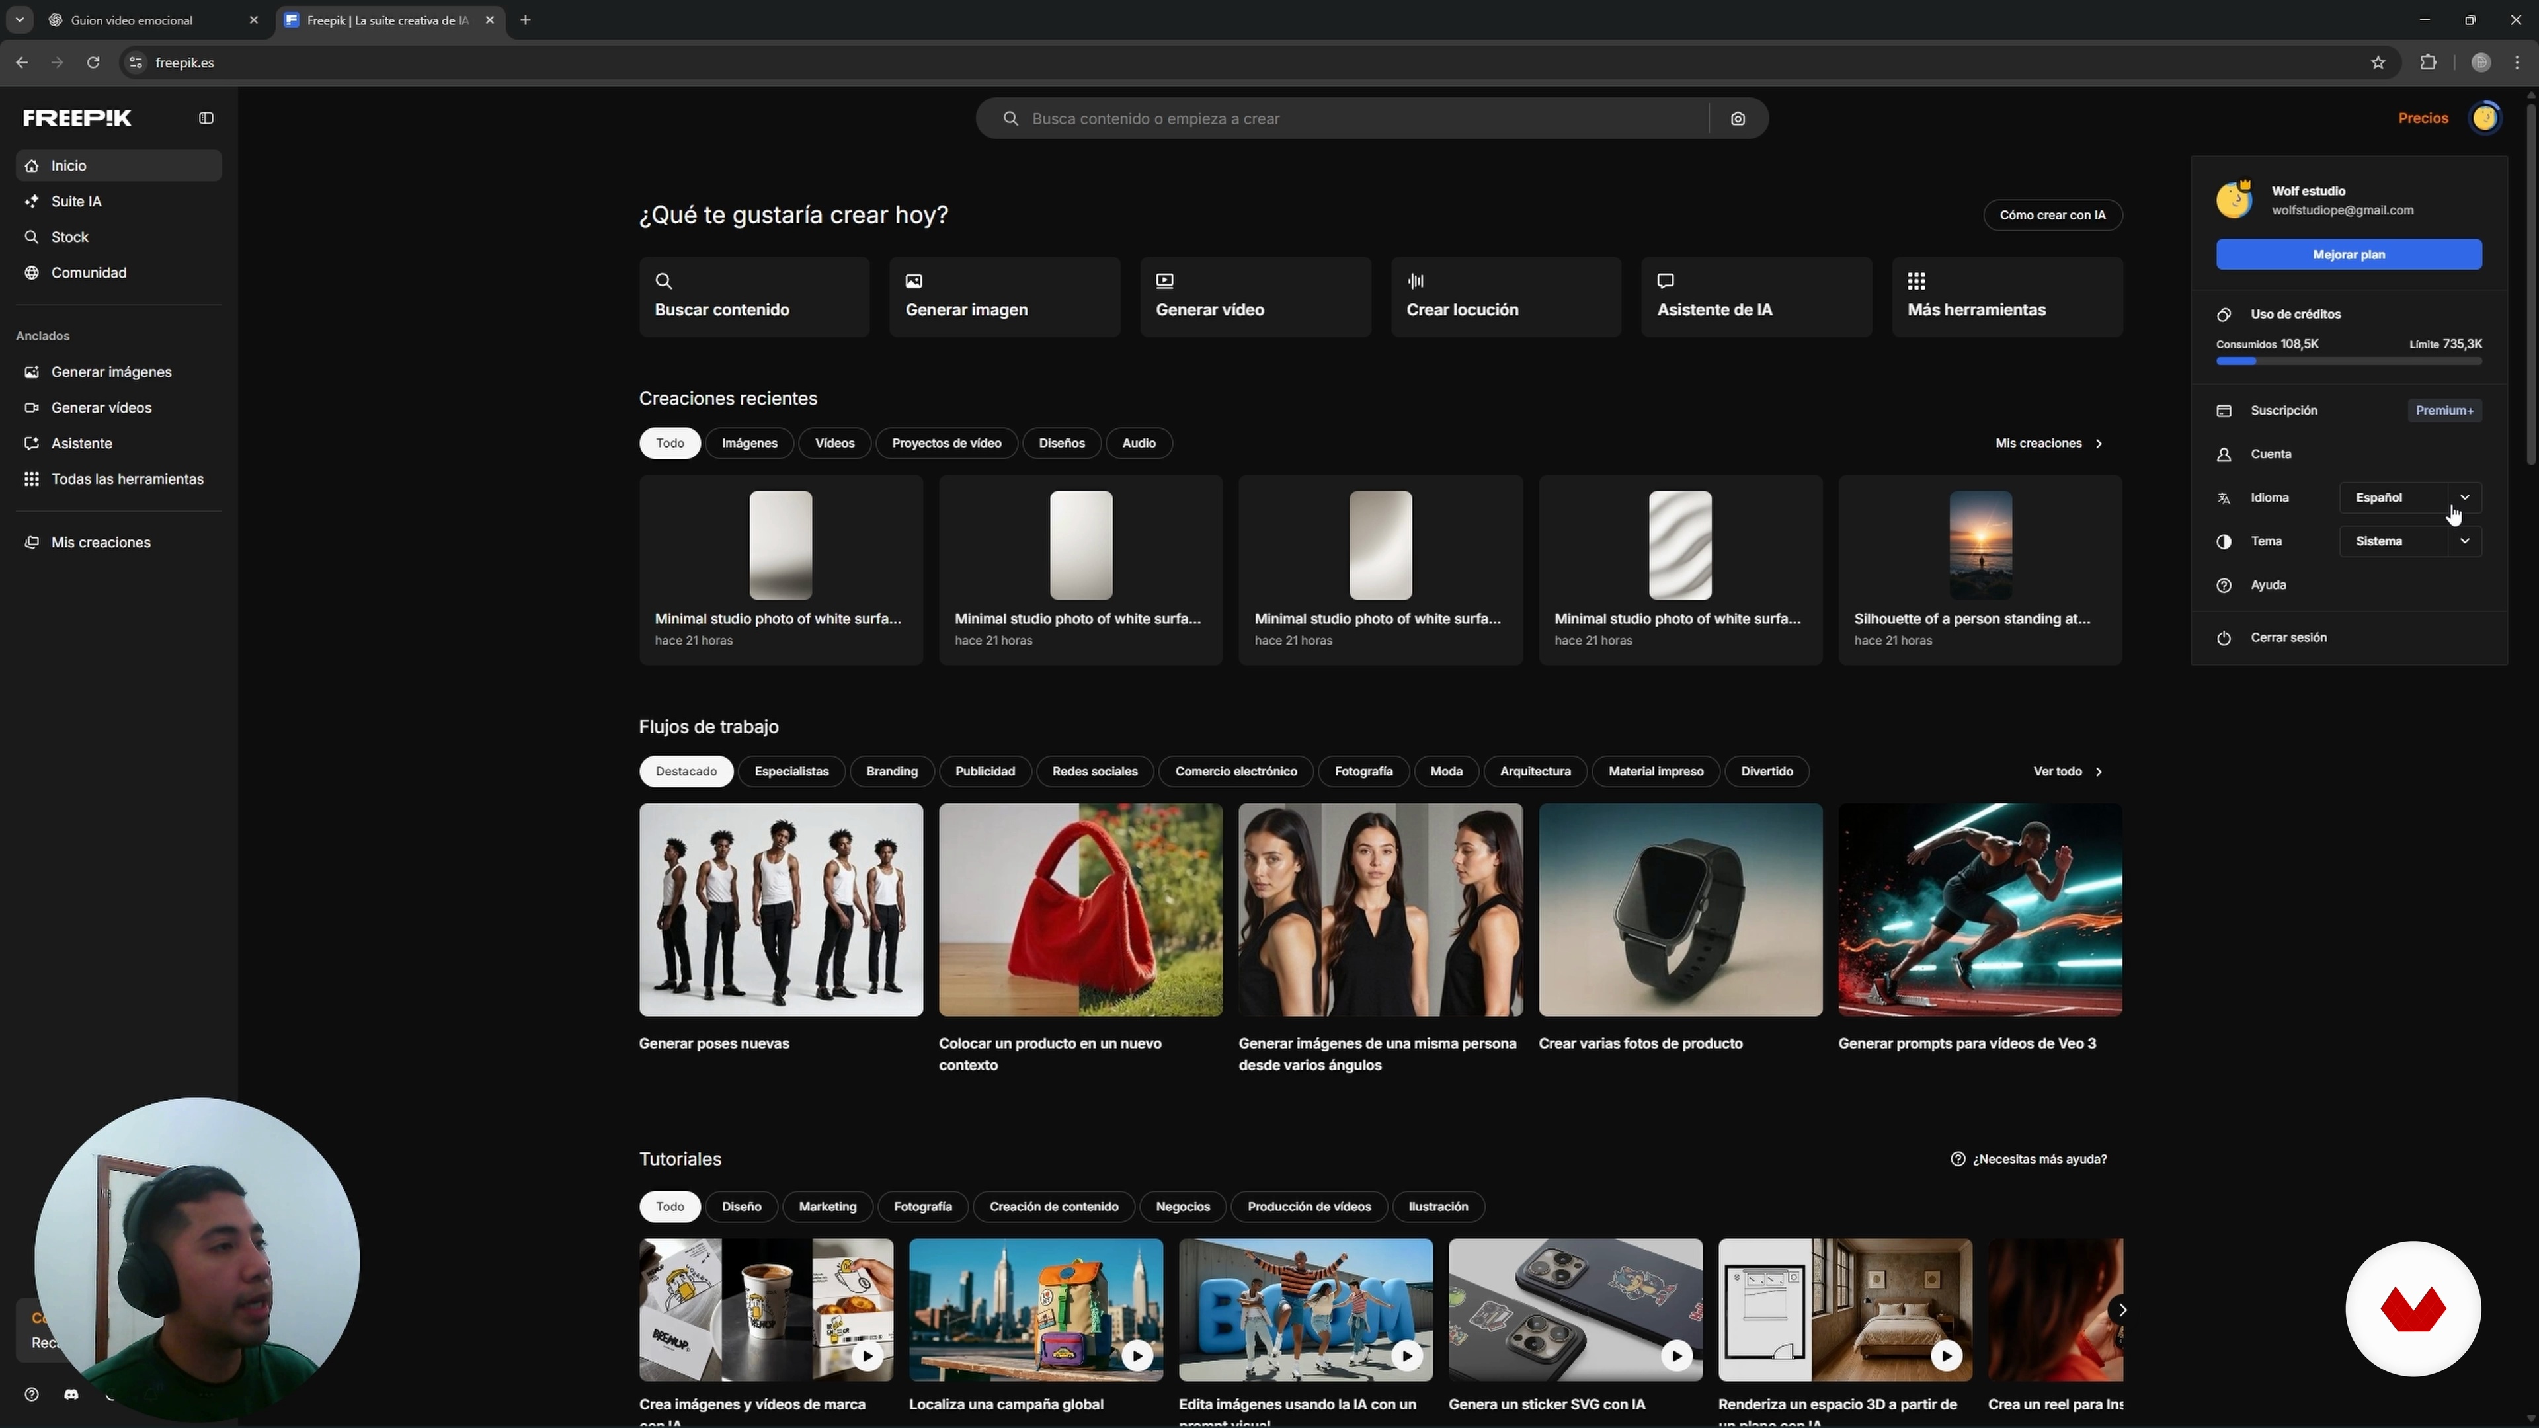Close the Guion video emocional tab
This screenshot has height=1428, width=2539.
pyautogui.click(x=253, y=20)
